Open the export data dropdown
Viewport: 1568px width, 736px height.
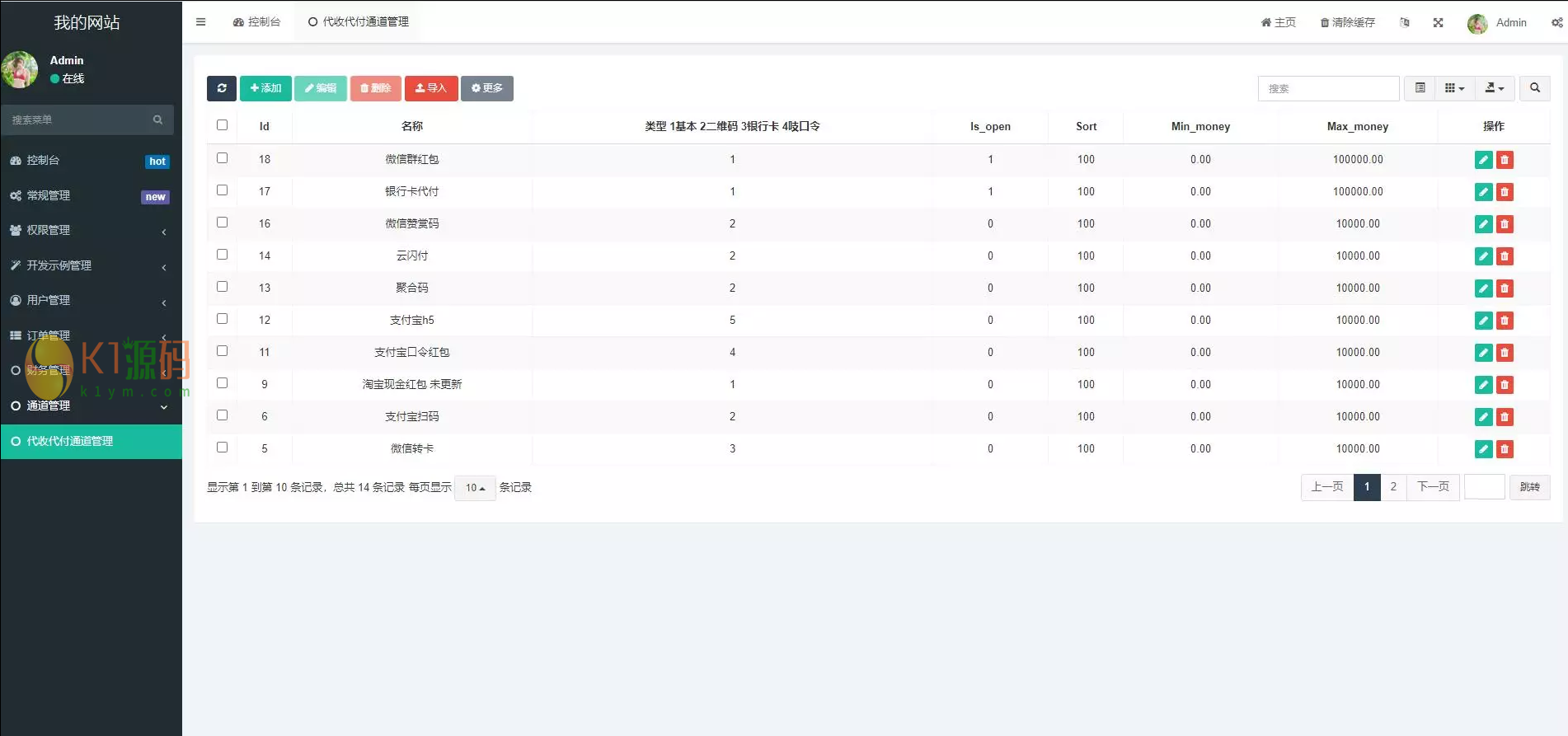1495,88
